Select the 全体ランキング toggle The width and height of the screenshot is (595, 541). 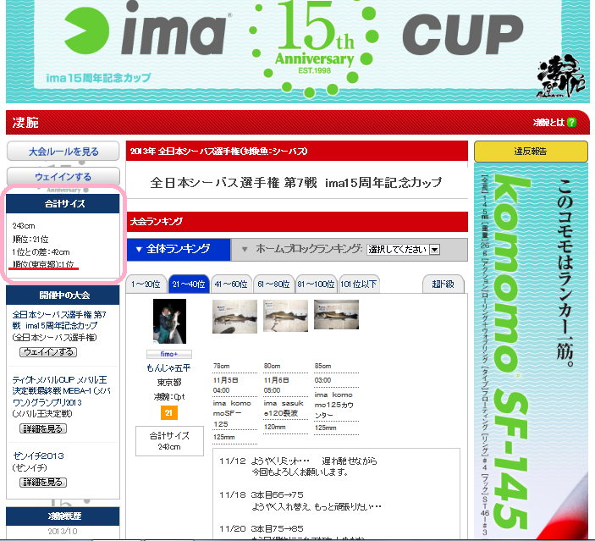coord(179,249)
